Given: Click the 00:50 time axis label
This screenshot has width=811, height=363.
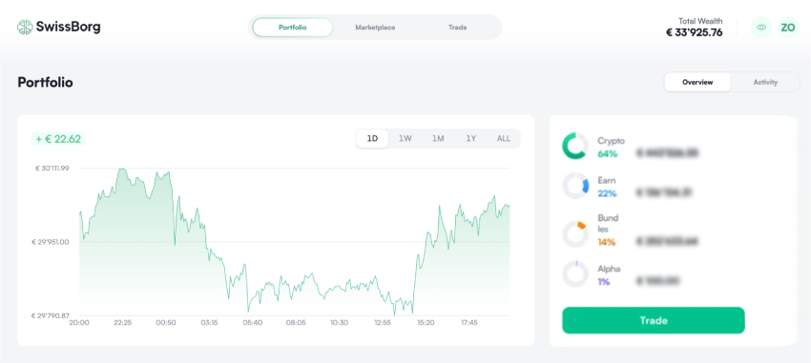Looking at the screenshot, I should (x=166, y=323).
